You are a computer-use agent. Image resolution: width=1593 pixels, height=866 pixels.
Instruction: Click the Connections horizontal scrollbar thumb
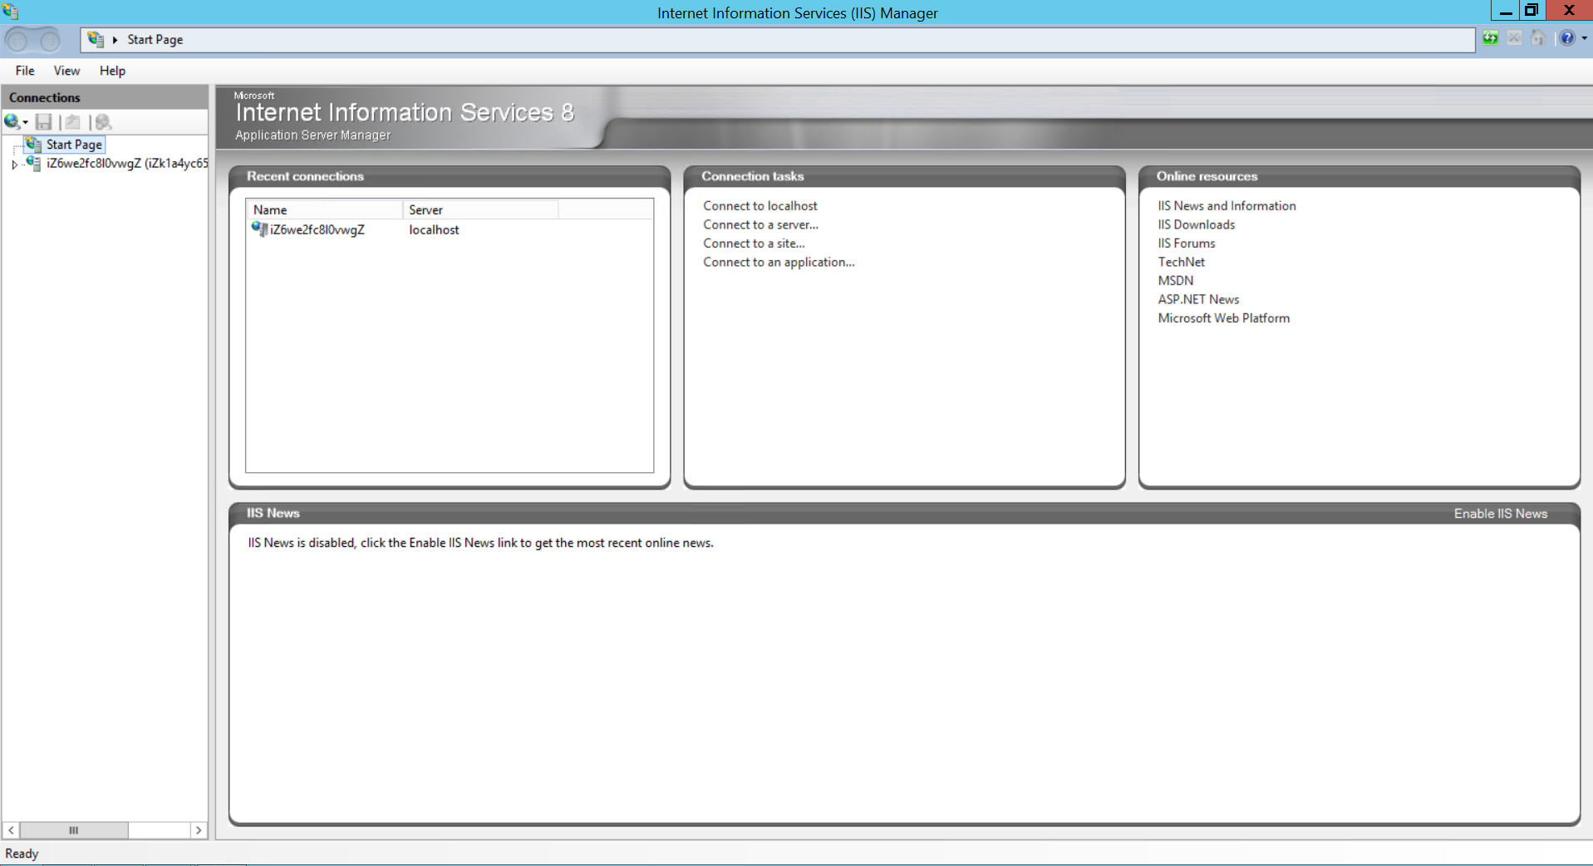click(74, 830)
